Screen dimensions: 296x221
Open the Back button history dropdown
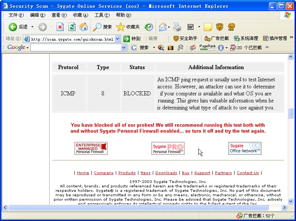(32, 27)
